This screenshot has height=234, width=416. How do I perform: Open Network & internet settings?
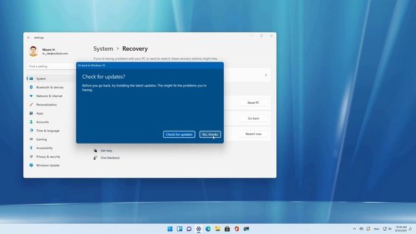(49, 96)
